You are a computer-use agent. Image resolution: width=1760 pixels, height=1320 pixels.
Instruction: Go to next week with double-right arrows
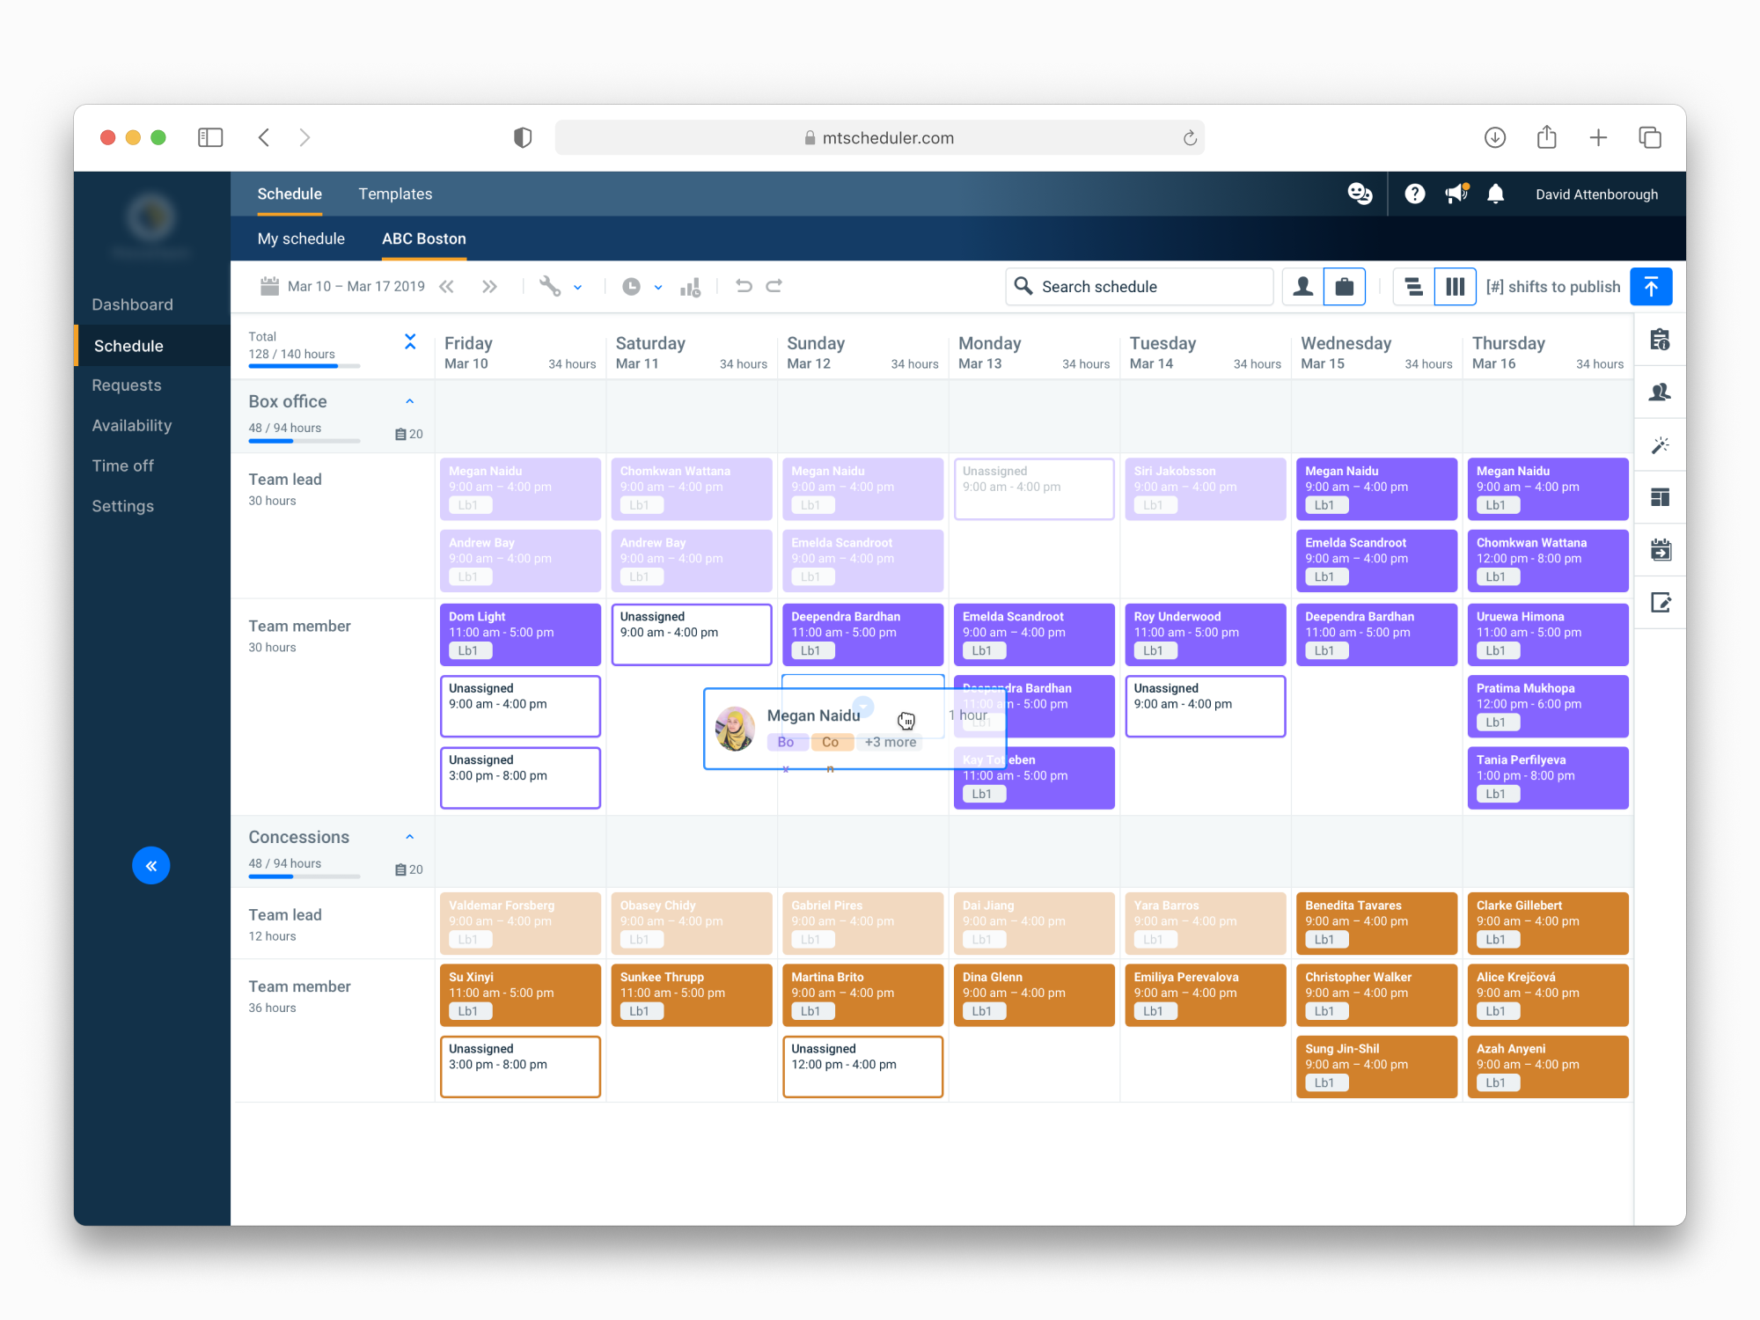pyautogui.click(x=490, y=287)
